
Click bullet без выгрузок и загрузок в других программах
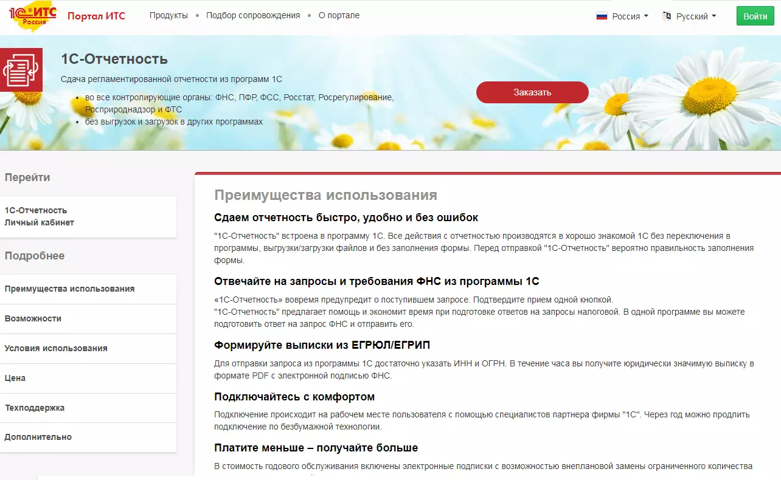(x=174, y=122)
